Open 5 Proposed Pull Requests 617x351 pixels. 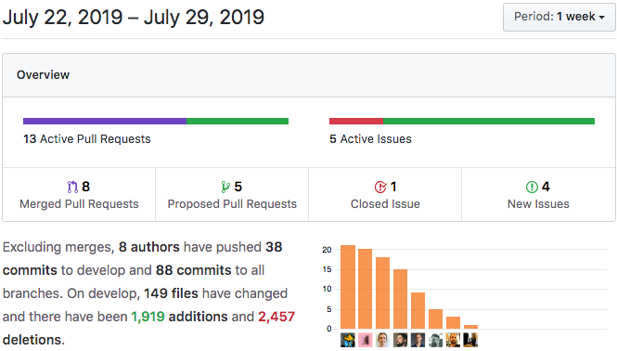[x=232, y=195]
